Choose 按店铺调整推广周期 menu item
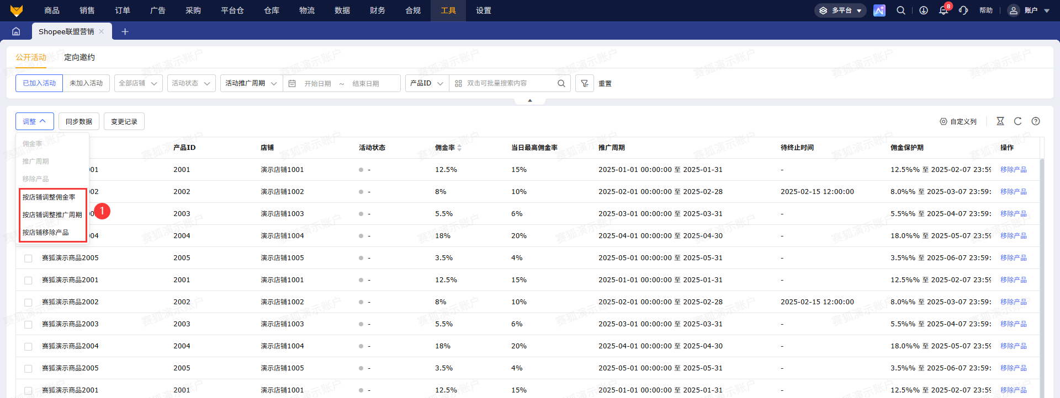1060x398 pixels. tap(52, 214)
